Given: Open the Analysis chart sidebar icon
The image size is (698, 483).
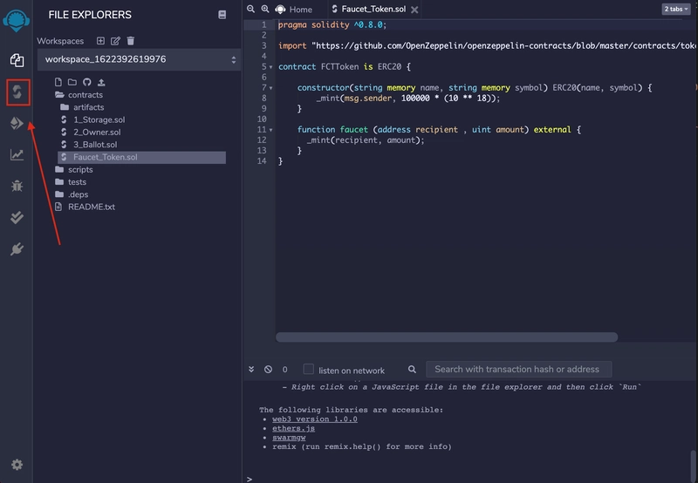Looking at the screenshot, I should point(17,154).
